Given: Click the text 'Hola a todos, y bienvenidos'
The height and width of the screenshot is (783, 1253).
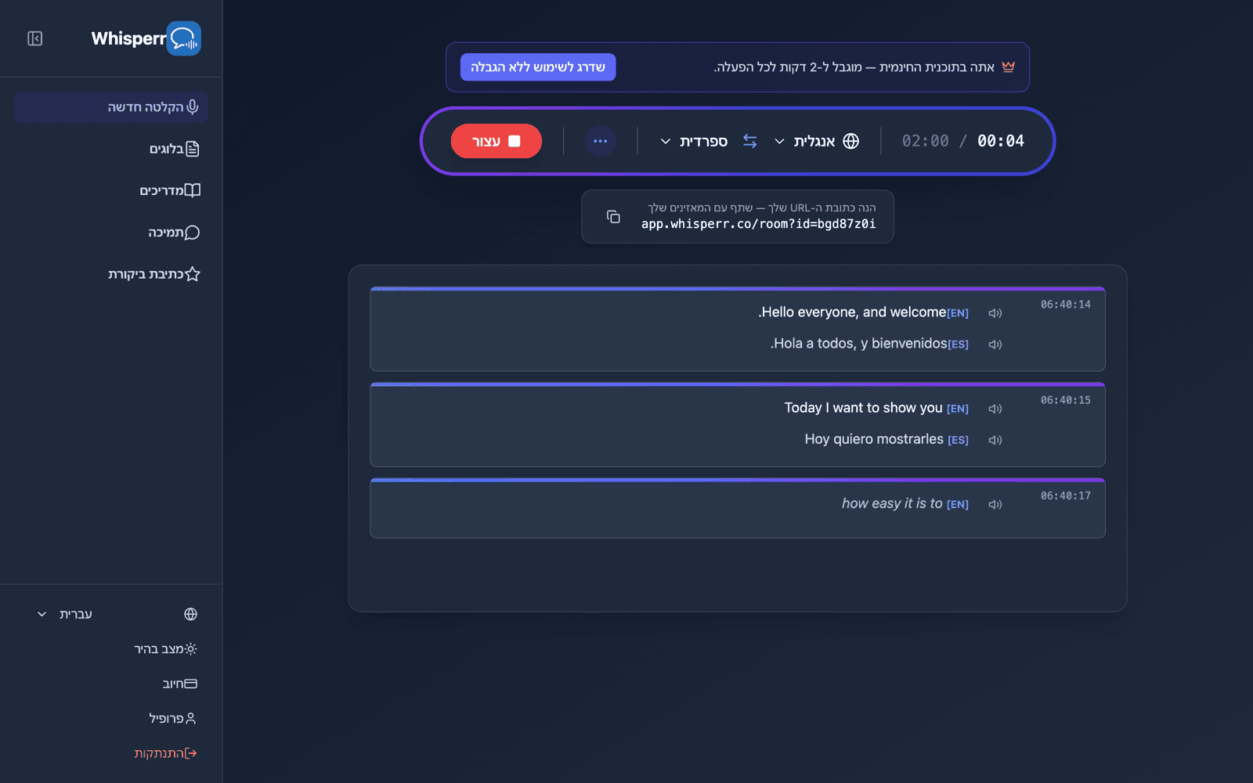Looking at the screenshot, I should pos(858,344).
